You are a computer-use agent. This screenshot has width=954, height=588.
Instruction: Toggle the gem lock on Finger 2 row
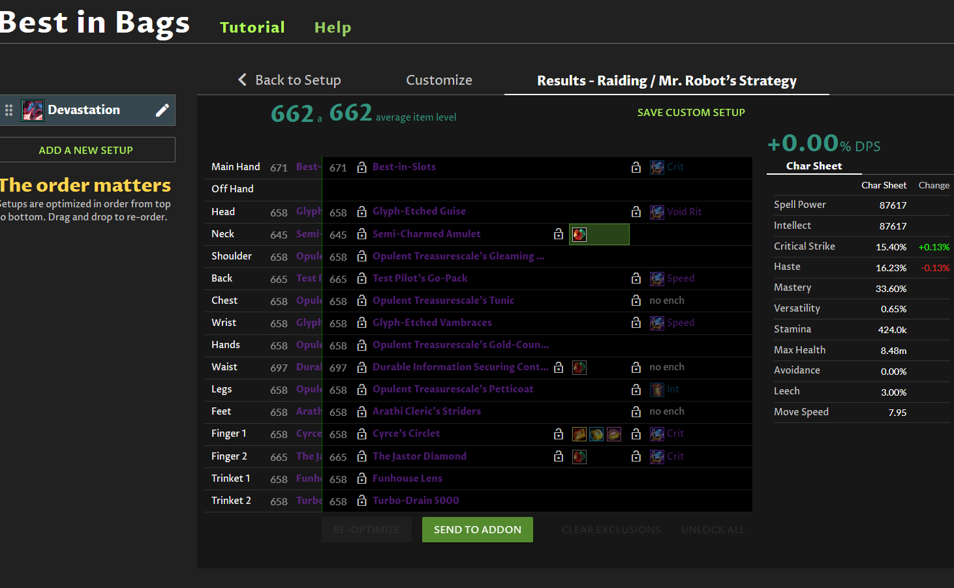pos(559,457)
